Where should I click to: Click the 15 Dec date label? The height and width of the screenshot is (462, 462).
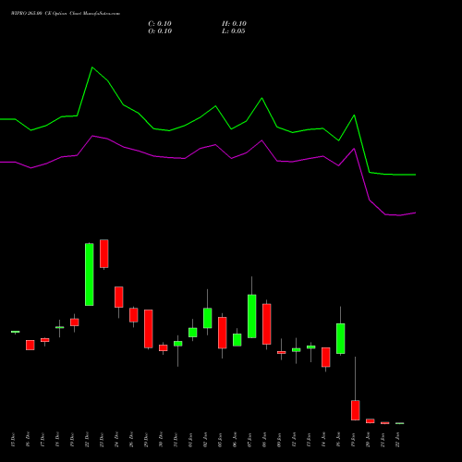pyautogui.click(x=13, y=440)
